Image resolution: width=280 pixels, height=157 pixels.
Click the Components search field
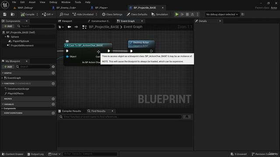point(36,26)
